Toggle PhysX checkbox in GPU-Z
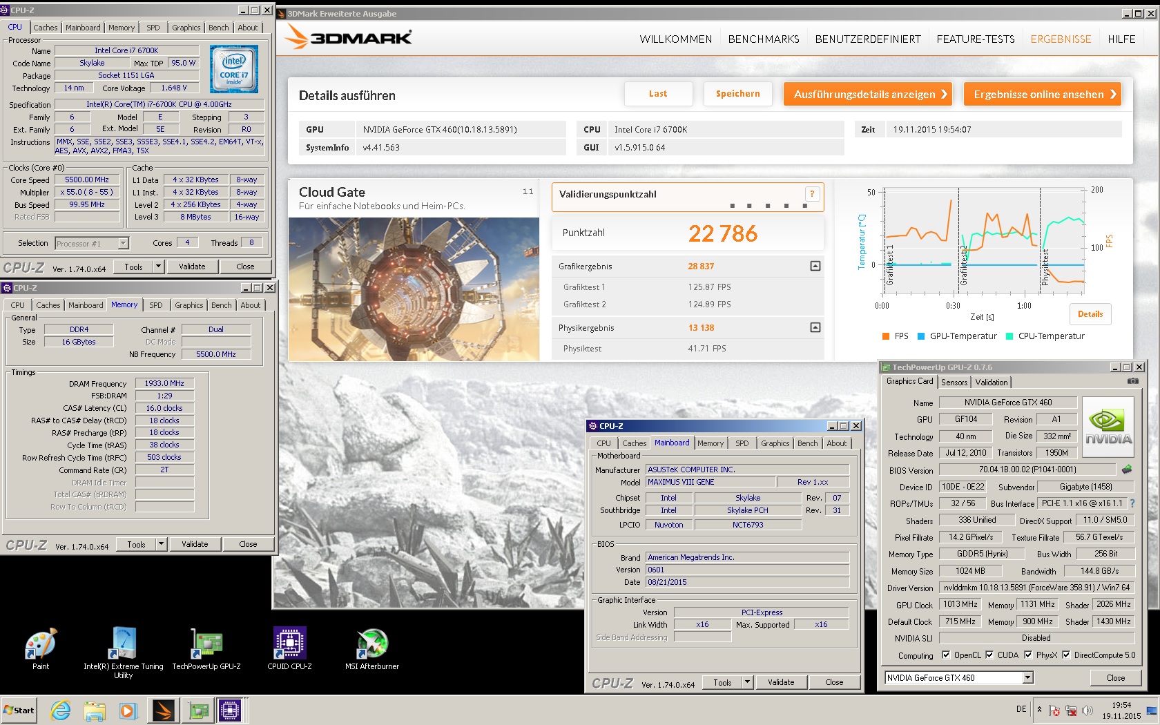This screenshot has width=1160, height=725. (1028, 655)
